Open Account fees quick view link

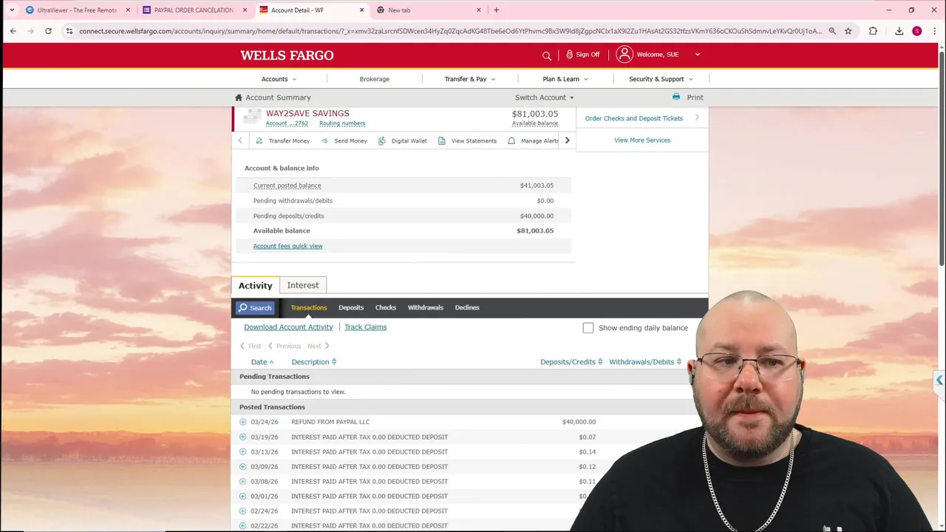point(287,246)
